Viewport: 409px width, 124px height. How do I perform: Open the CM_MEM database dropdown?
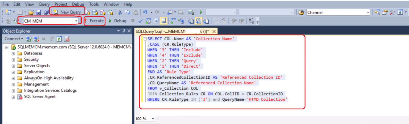[x=76, y=21]
